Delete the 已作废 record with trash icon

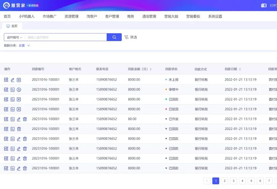click(x=25, y=119)
